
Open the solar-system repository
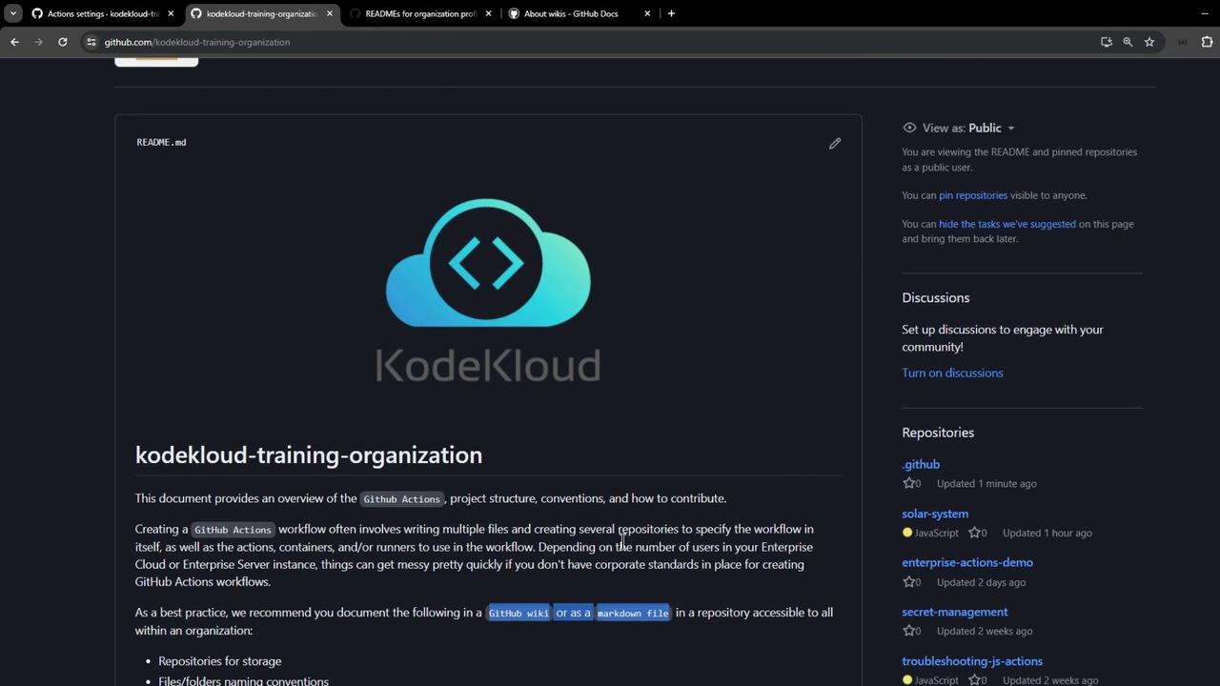[x=935, y=514]
